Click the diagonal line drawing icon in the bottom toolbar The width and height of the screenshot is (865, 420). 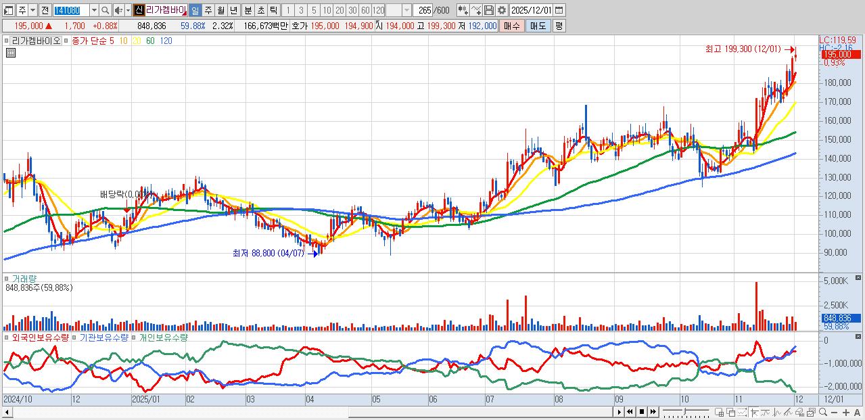click(x=789, y=412)
